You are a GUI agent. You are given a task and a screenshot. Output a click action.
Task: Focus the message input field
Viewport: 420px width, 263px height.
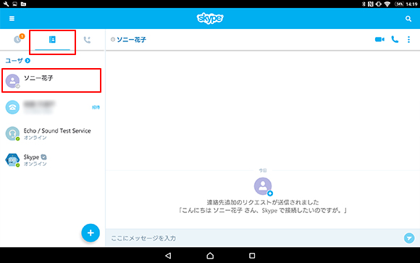(254, 238)
